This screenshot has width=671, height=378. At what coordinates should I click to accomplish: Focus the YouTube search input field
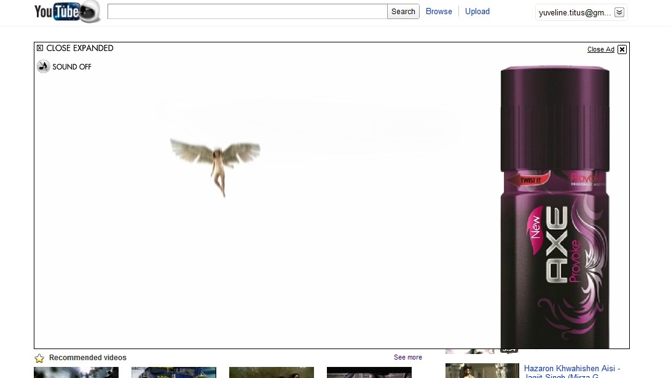(248, 12)
